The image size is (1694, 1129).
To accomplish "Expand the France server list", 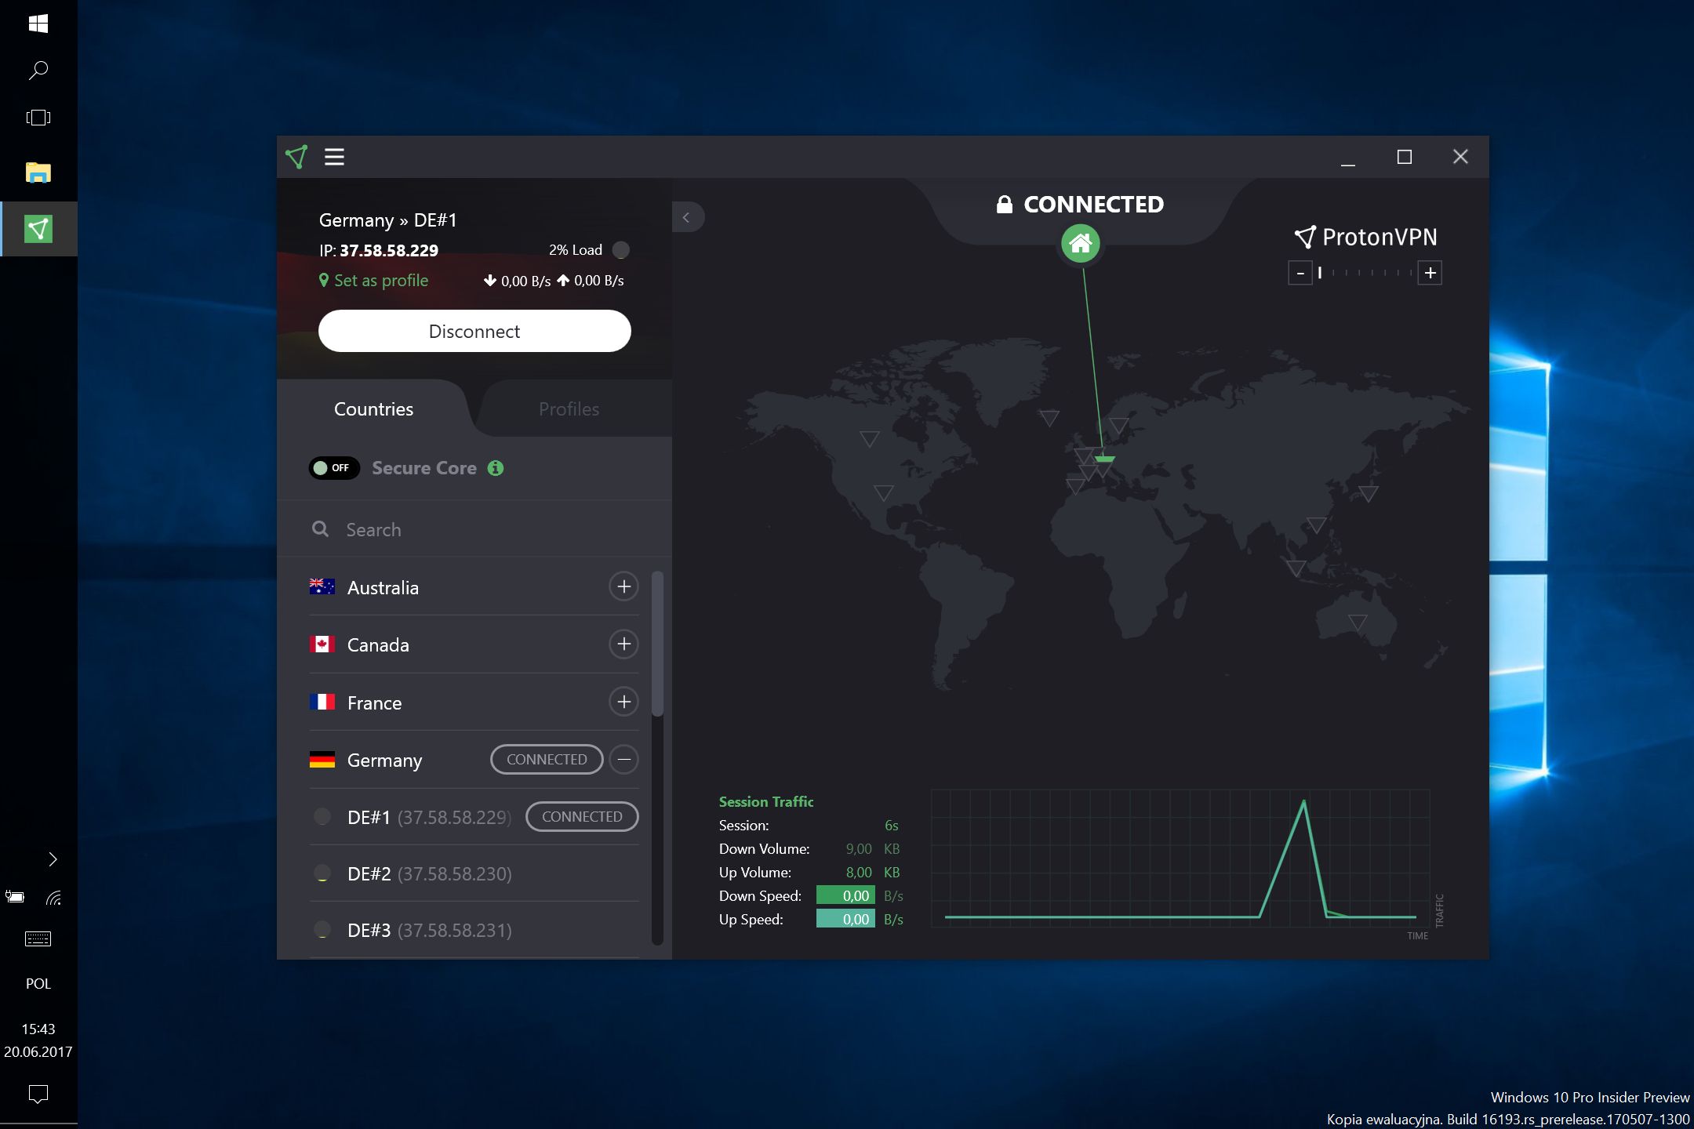I will click(x=623, y=702).
